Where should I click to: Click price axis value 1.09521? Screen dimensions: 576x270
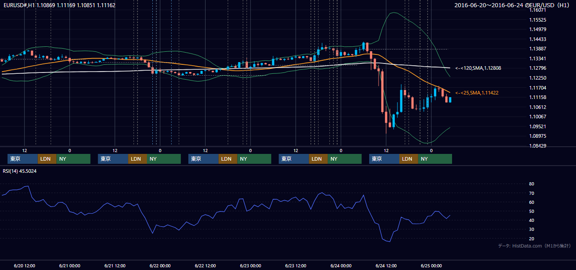pos(537,126)
